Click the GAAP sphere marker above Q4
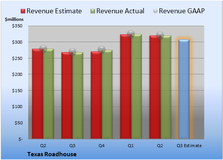Image resolution: width=223 pixels, height=160 pixels. point(102,50)
